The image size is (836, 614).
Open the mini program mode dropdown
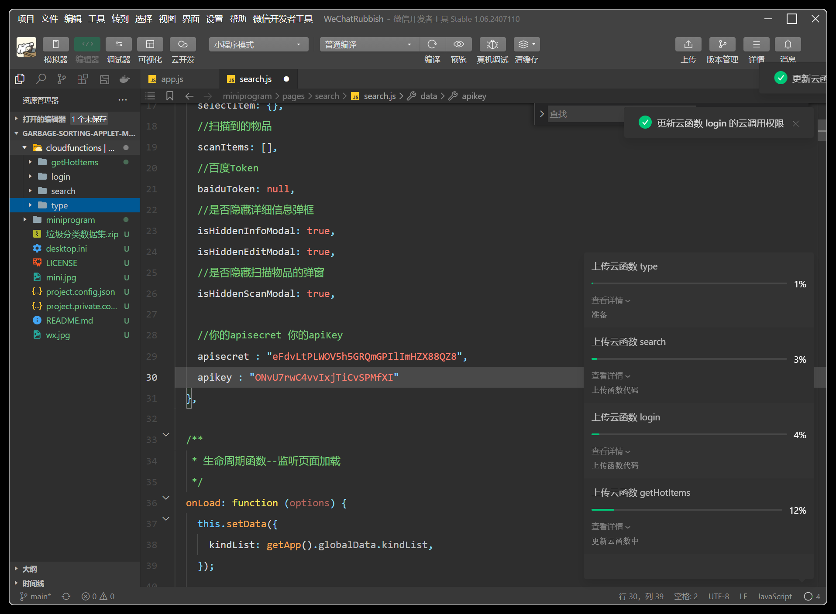click(258, 44)
